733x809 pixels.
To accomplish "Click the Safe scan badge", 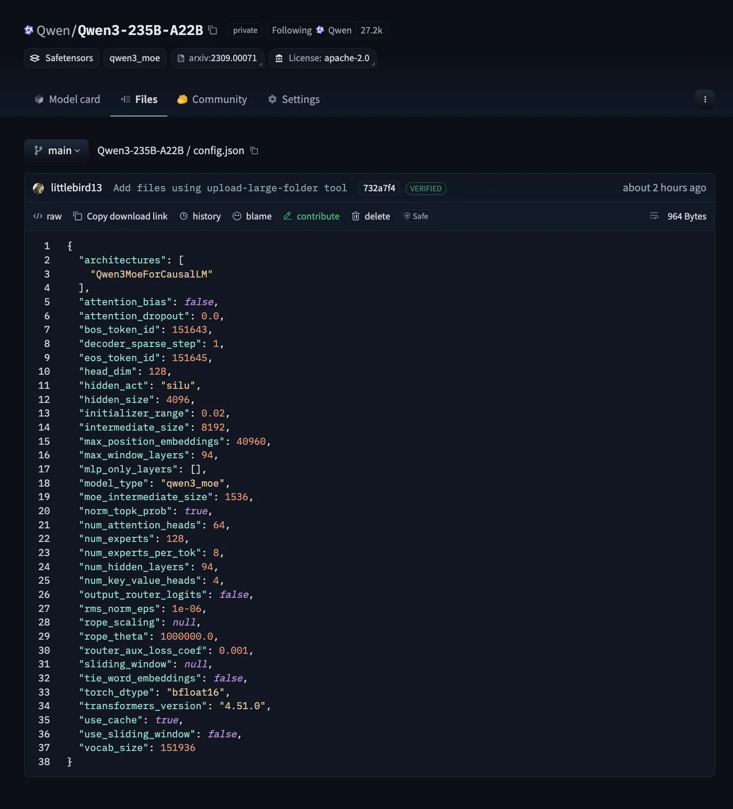I will pos(416,216).
